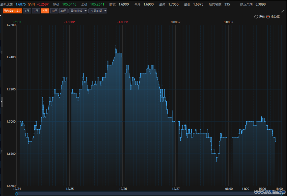Image resolution: width=287 pixels, height=196 pixels.
Task: Switch to the 10日 range tab
Action: [54, 11]
